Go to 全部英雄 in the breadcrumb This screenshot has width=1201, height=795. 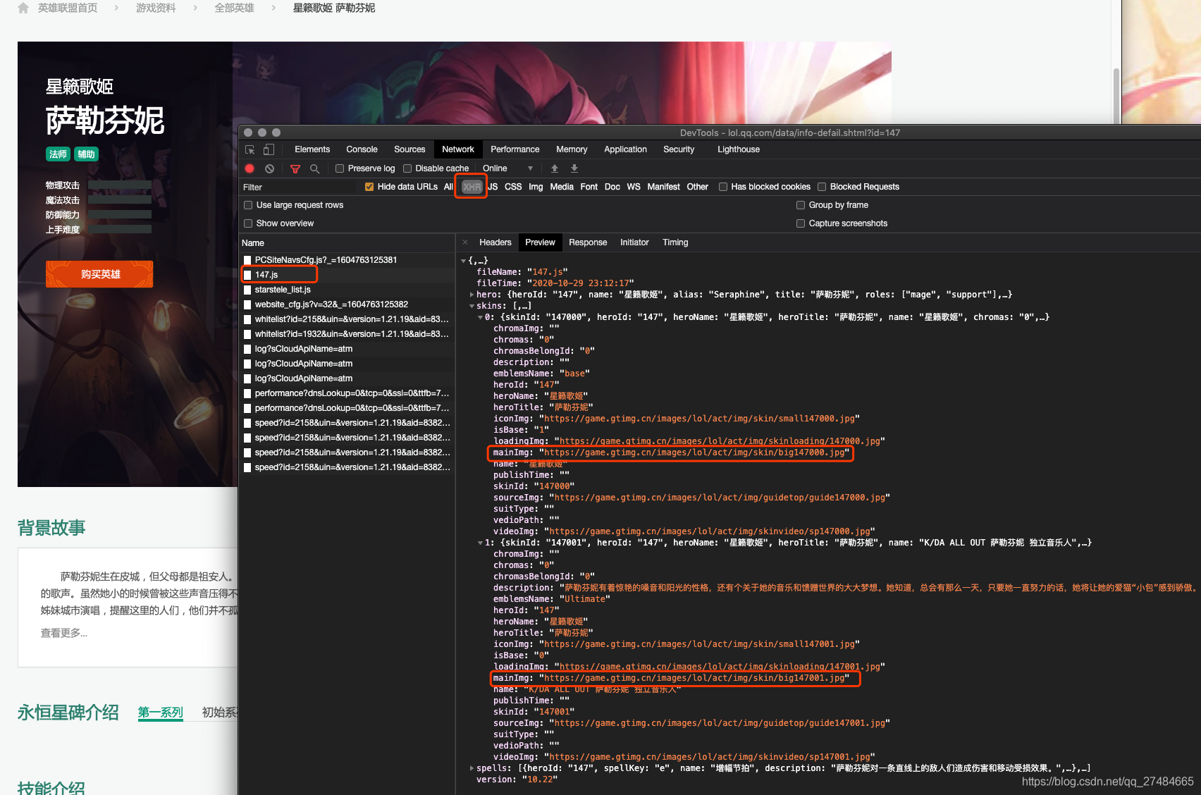[235, 8]
